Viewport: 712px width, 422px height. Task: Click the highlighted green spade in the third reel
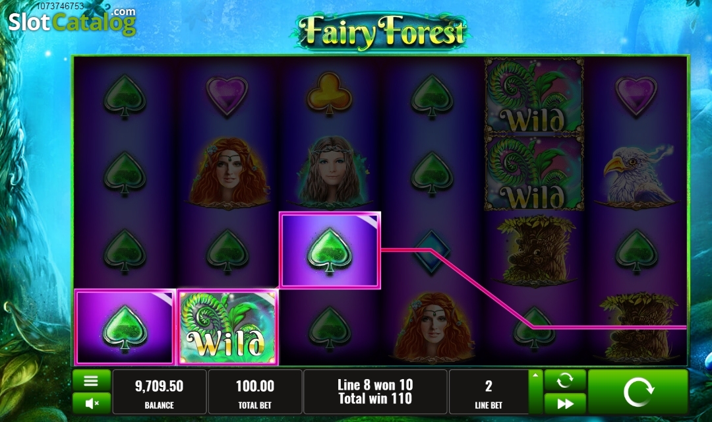tap(330, 251)
